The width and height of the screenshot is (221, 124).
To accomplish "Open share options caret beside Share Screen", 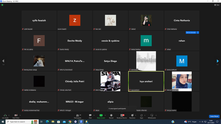I will [x=105, y=115].
